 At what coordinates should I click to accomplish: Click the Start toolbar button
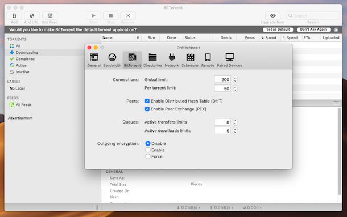(93, 16)
